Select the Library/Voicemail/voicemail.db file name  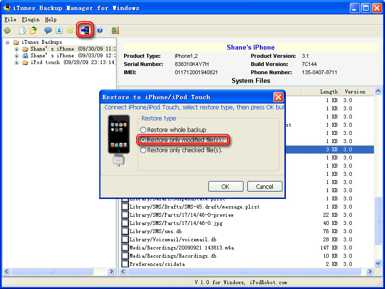(x=173, y=239)
